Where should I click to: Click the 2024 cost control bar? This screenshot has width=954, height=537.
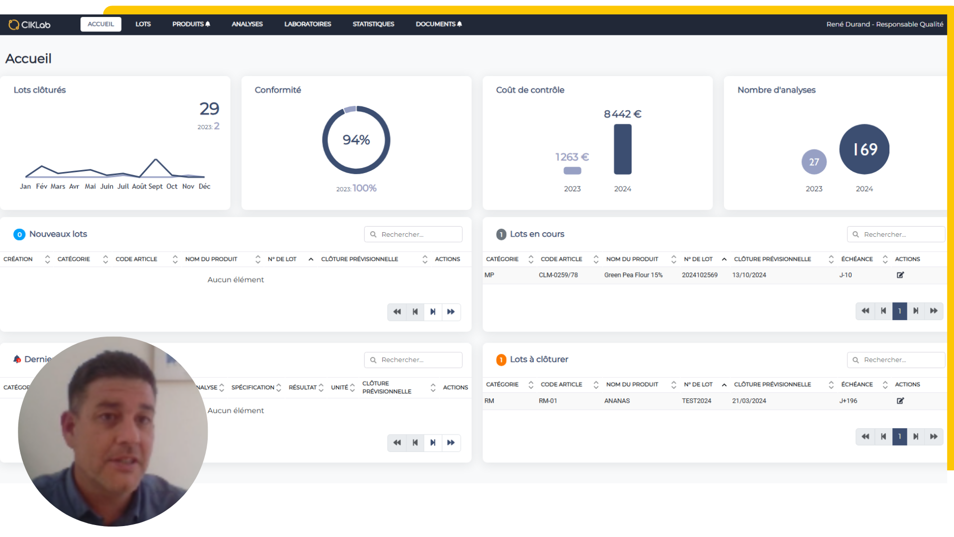tap(623, 149)
